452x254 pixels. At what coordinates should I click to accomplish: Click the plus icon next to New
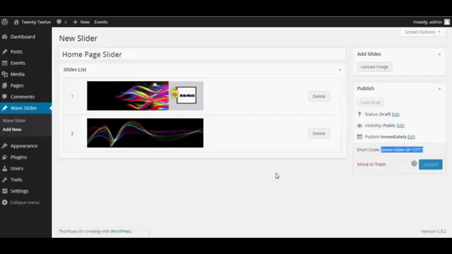(75, 22)
